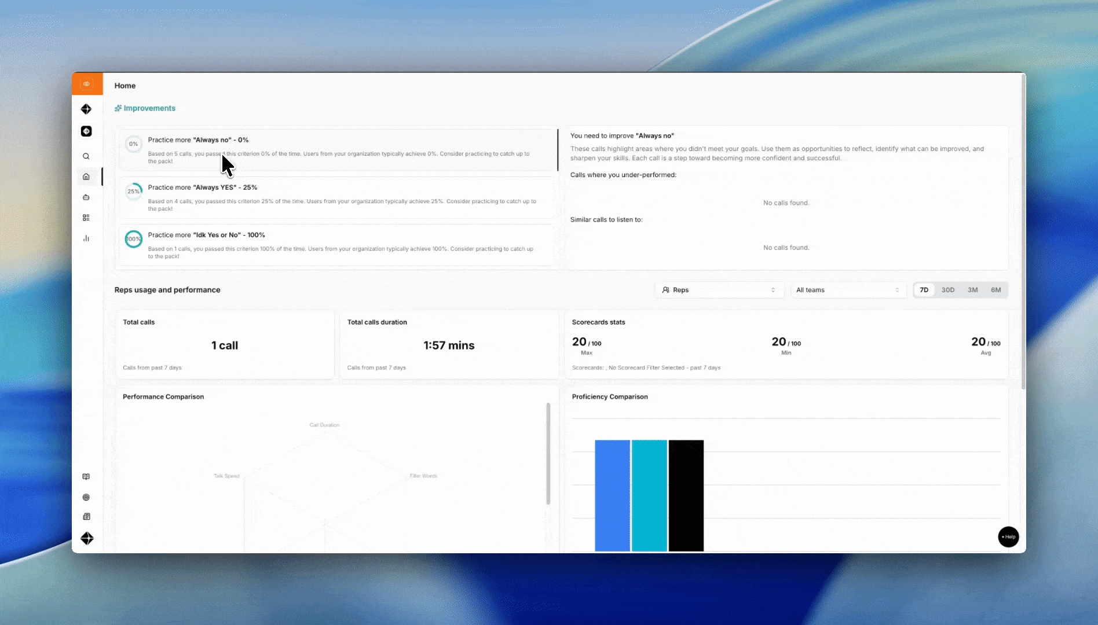The height and width of the screenshot is (625, 1098).
Task: Click the "Performance Comparison" title
Action: pyautogui.click(x=163, y=397)
